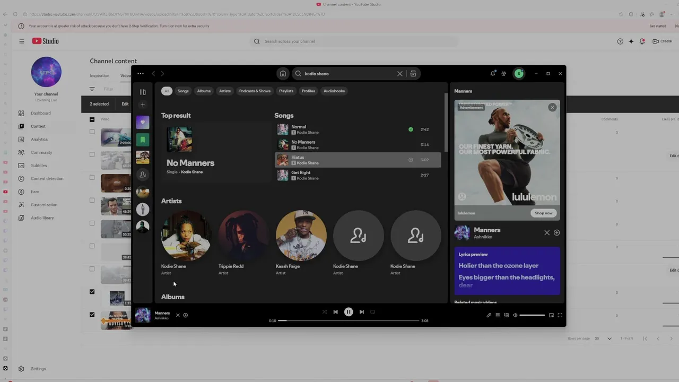This screenshot has height=382, width=679.
Task: Select the No Manners song row
Action: pyautogui.click(x=358, y=144)
